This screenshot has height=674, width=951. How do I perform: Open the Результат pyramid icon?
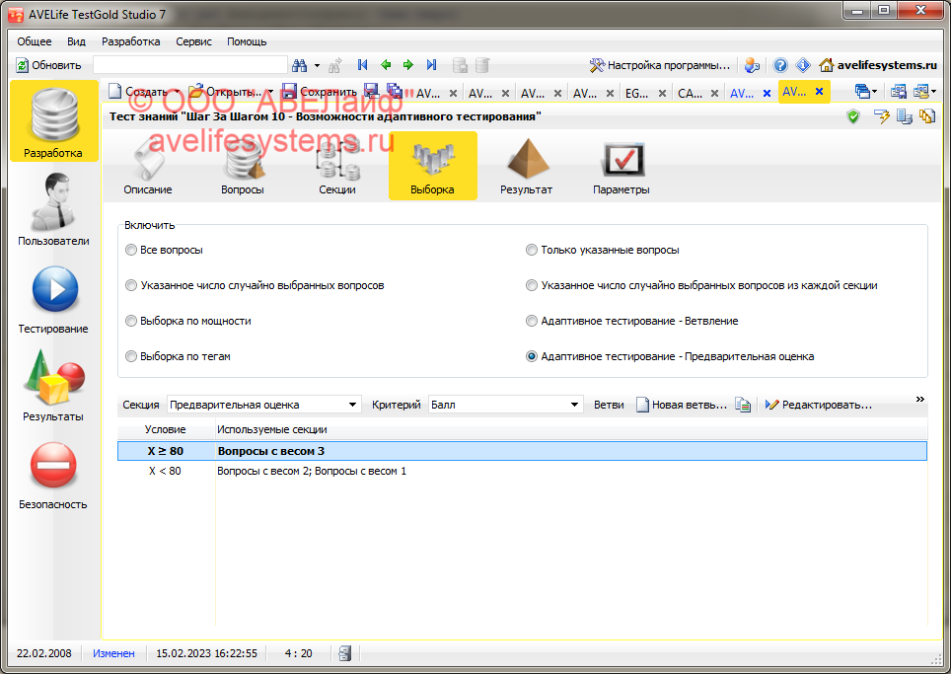(x=526, y=166)
